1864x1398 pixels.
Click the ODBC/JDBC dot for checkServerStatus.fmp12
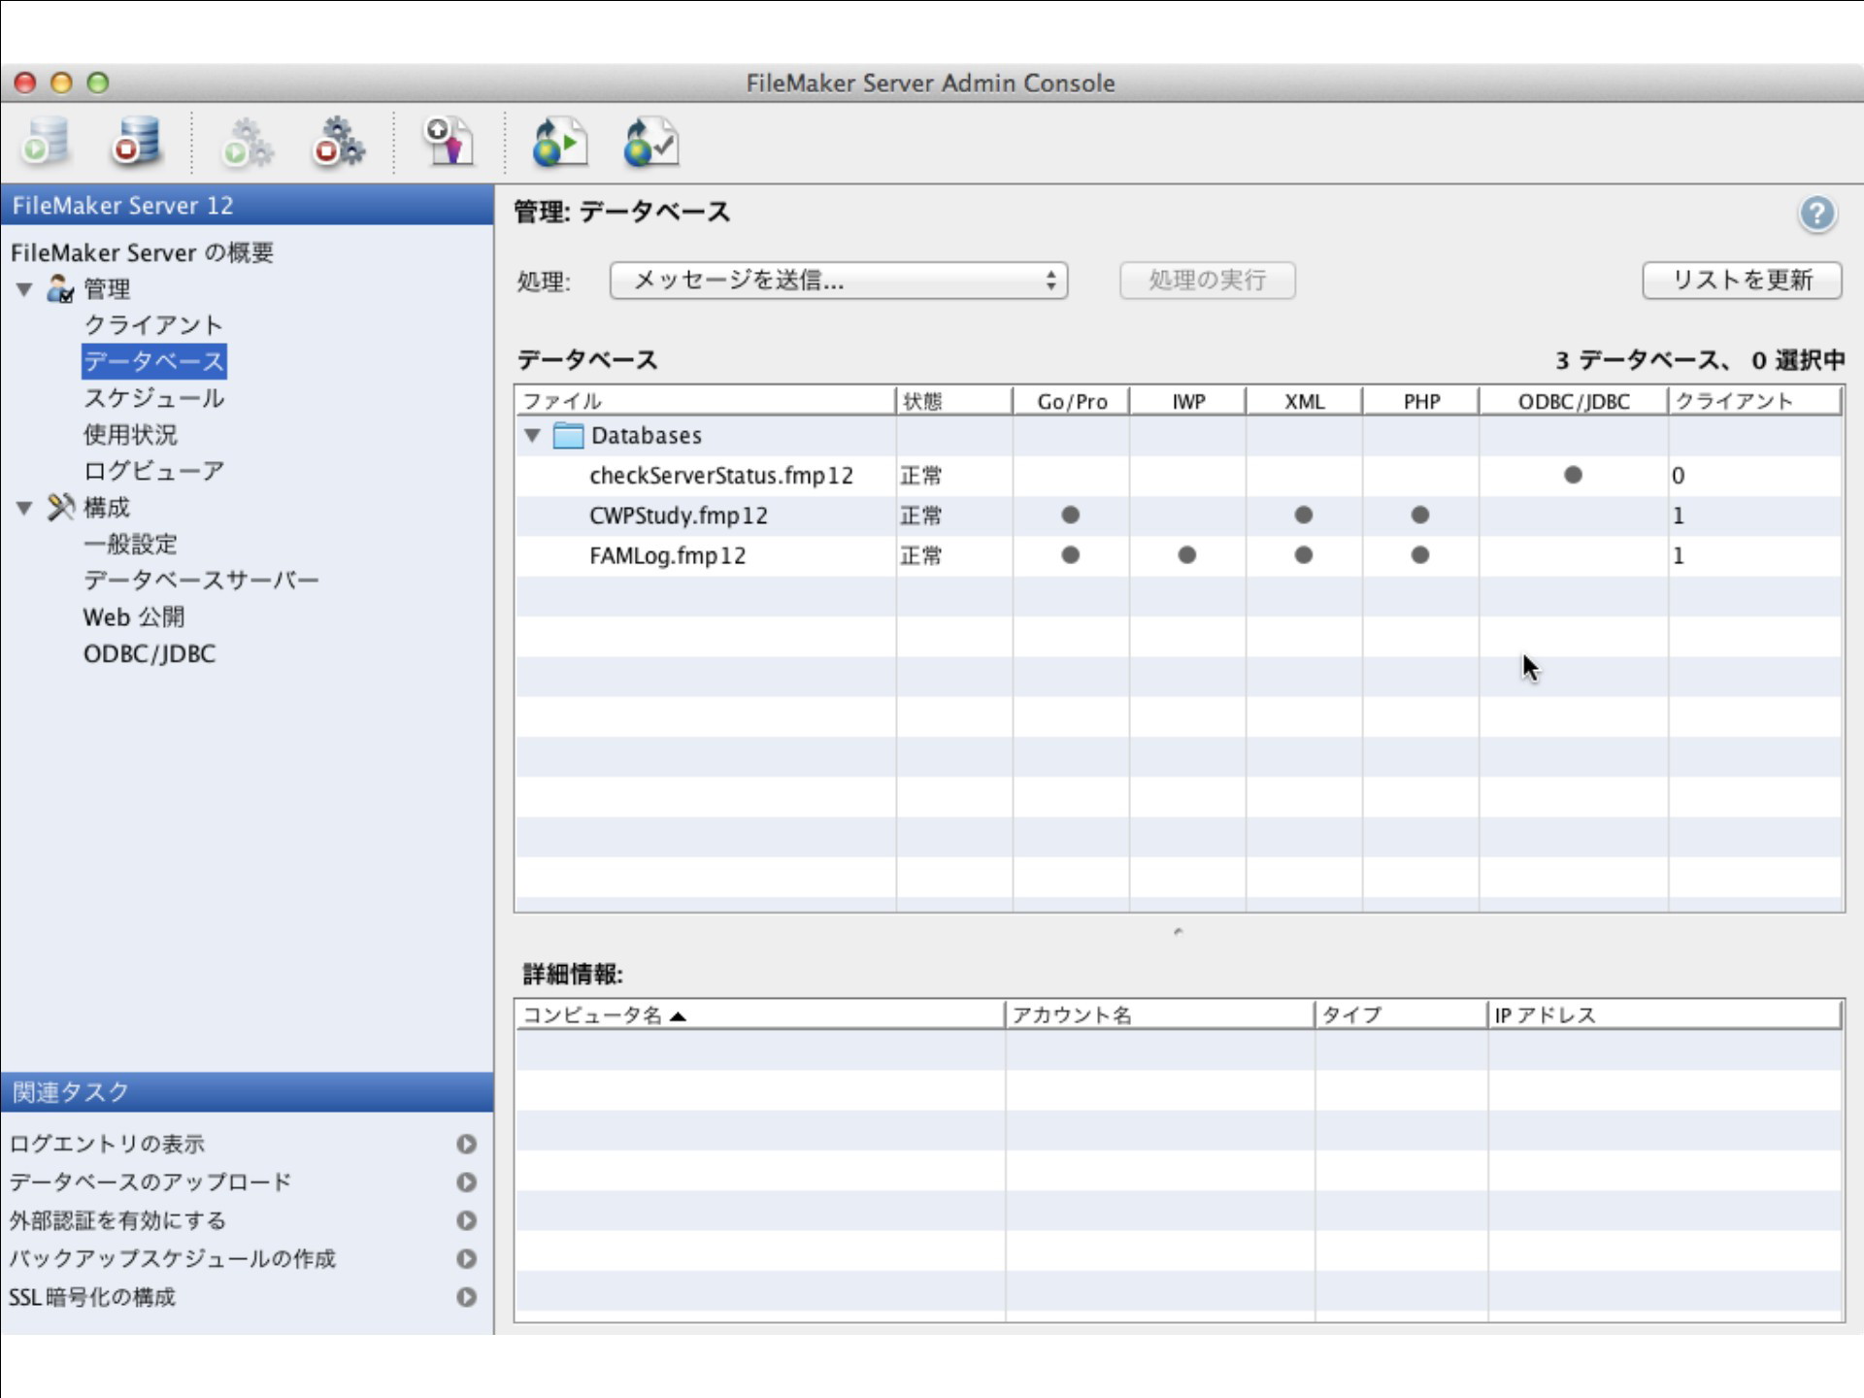point(1573,475)
